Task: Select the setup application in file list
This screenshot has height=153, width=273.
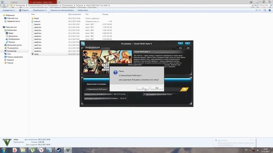Action: (36, 54)
